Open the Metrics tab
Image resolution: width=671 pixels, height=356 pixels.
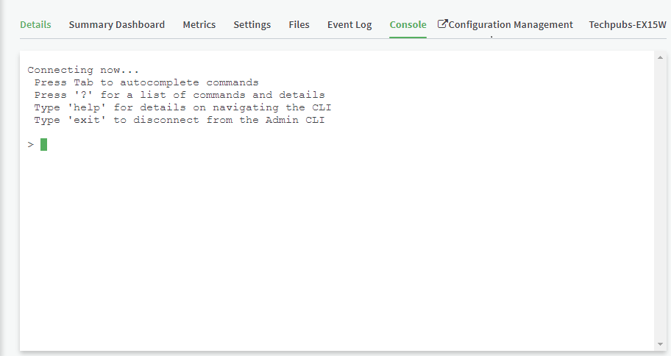pyautogui.click(x=199, y=25)
